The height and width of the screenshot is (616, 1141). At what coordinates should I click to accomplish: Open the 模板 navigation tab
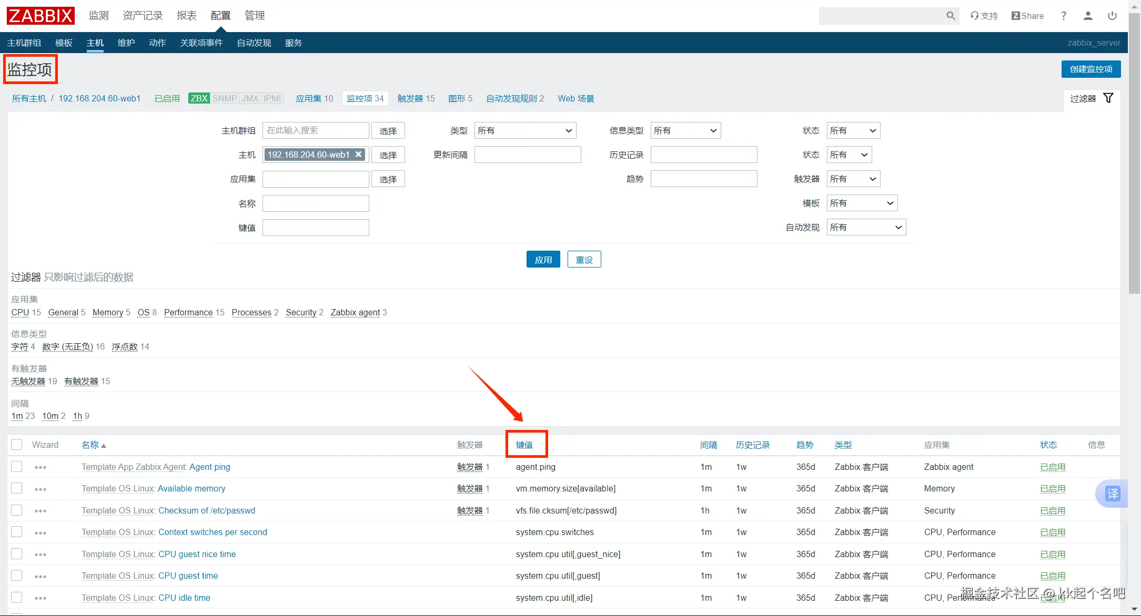(64, 43)
